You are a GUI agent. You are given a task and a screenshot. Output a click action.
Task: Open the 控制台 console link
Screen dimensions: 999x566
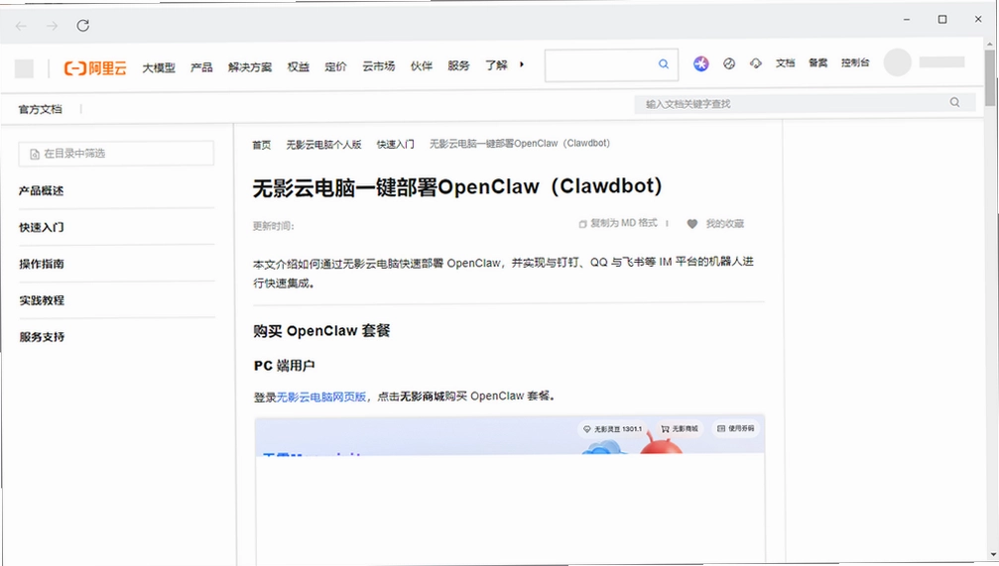[855, 62]
